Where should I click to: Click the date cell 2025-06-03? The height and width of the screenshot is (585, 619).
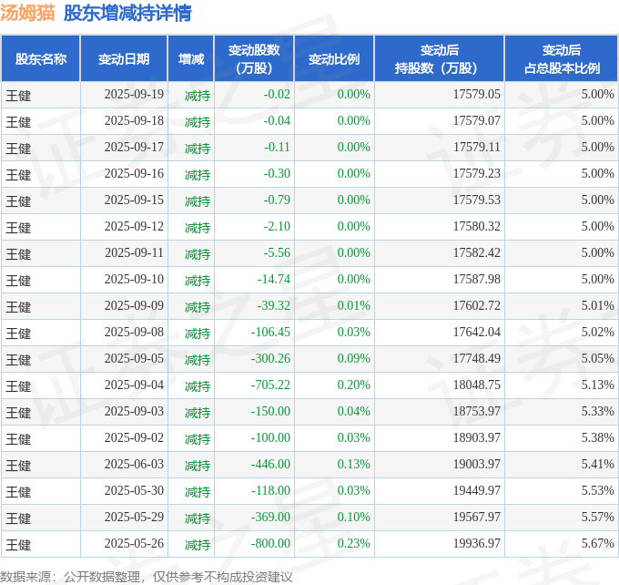(x=134, y=465)
